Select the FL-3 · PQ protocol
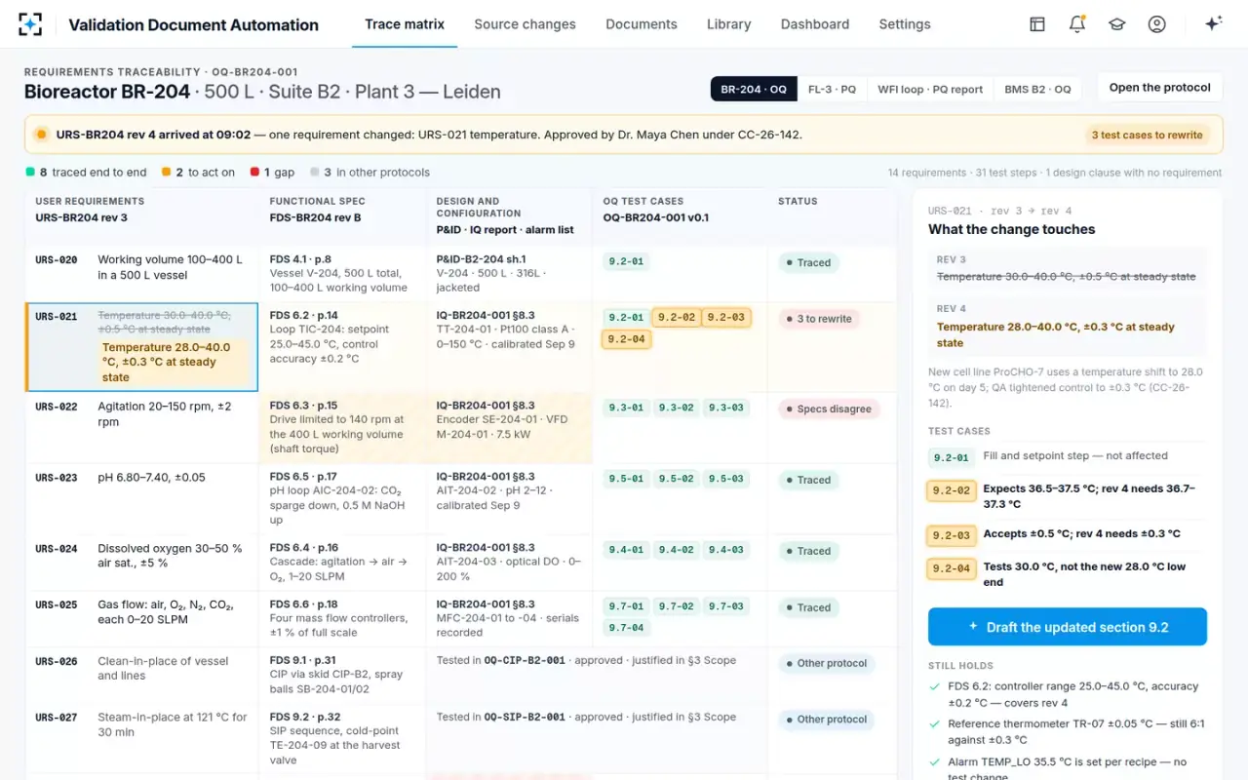The height and width of the screenshot is (780, 1248). coord(832,89)
